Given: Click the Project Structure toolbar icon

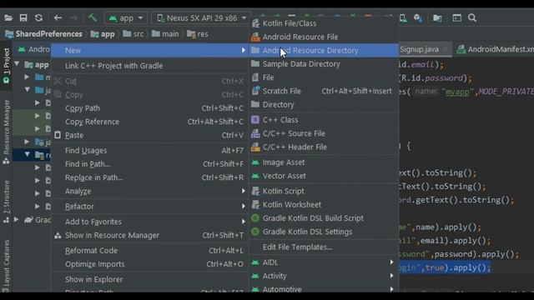Looking at the screenshot, I should [437, 18].
